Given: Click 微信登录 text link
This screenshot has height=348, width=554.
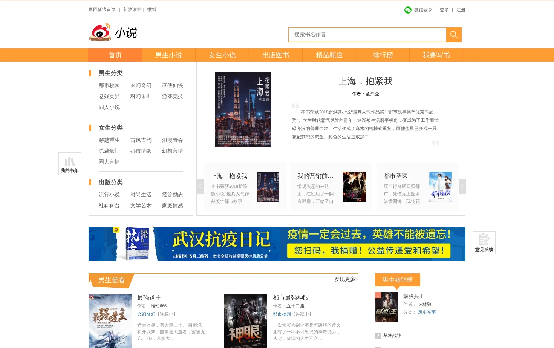Looking at the screenshot, I should [423, 10].
